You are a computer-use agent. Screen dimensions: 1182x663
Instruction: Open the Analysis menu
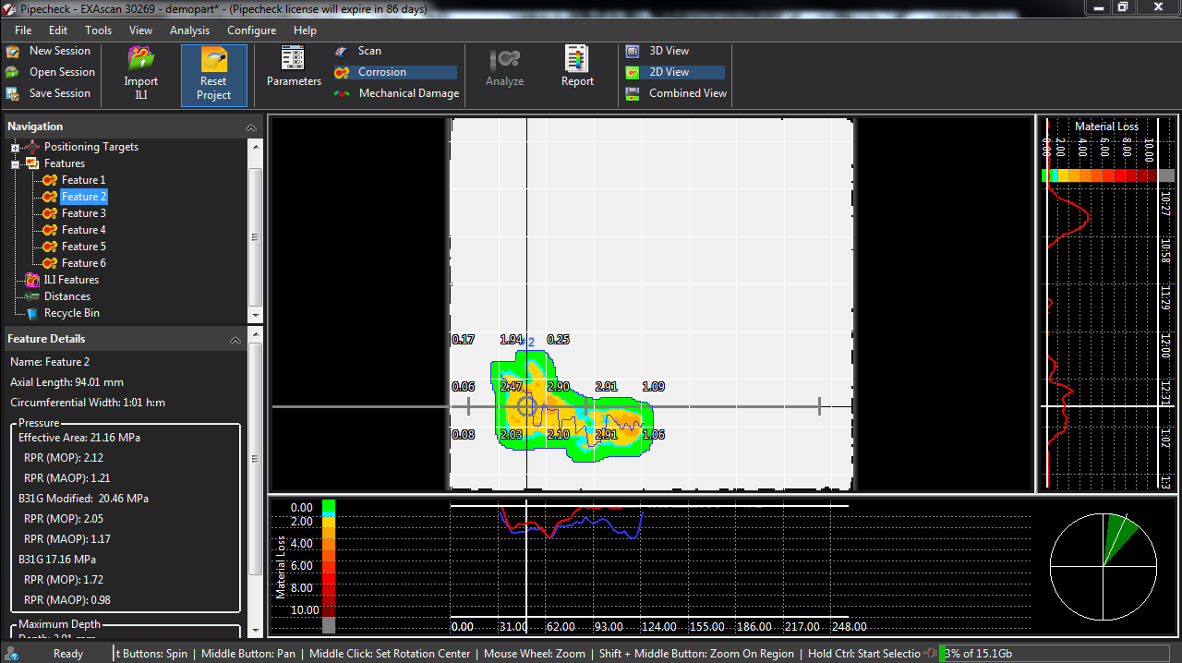(x=189, y=30)
